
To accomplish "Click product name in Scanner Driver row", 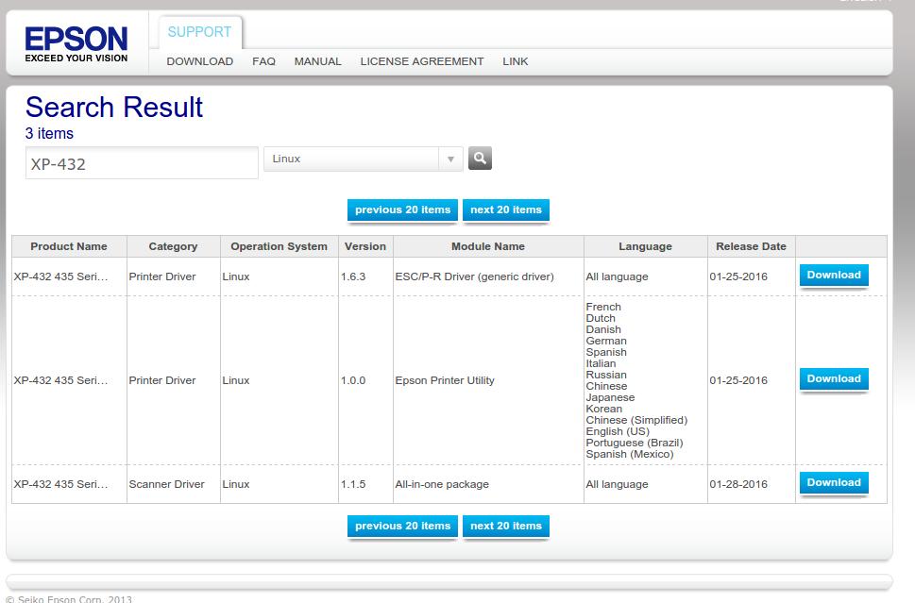I will (60, 485).
